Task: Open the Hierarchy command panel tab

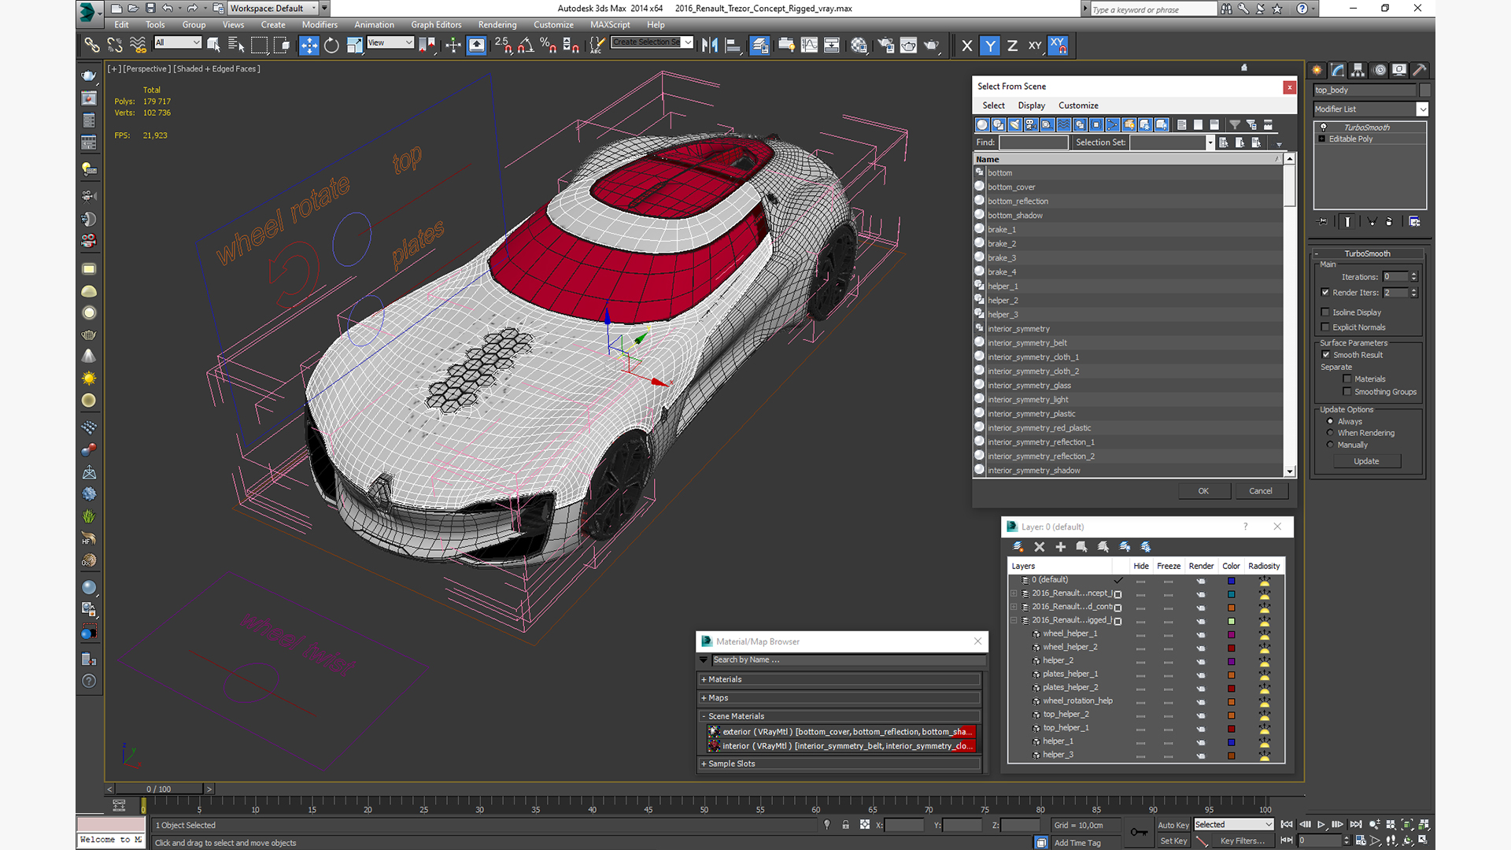Action: (x=1358, y=70)
